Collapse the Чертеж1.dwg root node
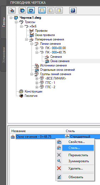Image resolution: width=100 pixels, height=185 pixels. pyautogui.click(x=11, y=18)
